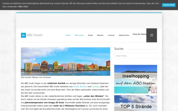Click the Curacao colorful houses photo

pos(66,62)
